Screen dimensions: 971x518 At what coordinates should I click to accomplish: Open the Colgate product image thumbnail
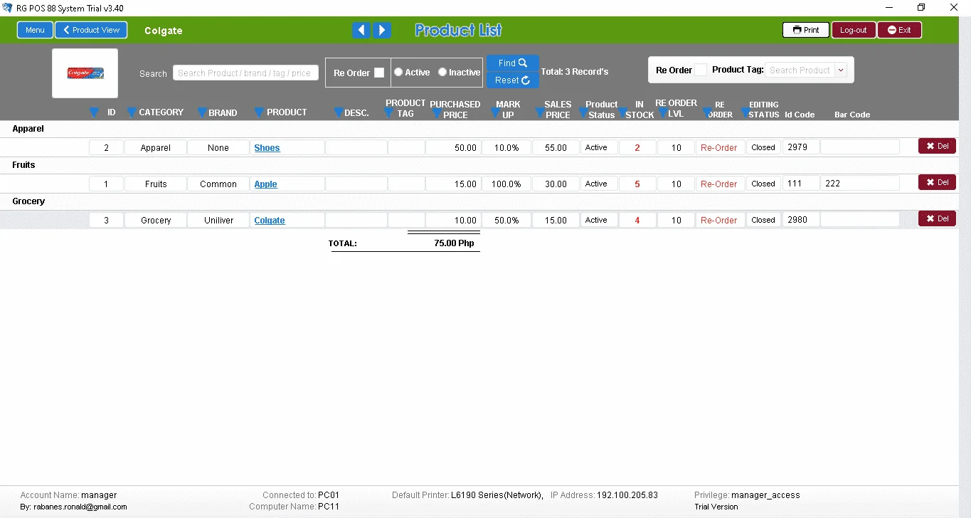click(x=85, y=73)
